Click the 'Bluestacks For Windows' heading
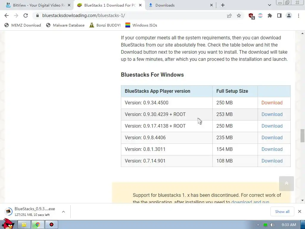305x229 pixels. pyautogui.click(x=152, y=75)
